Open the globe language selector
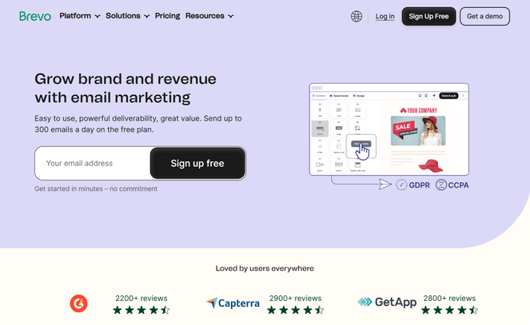The image size is (530, 325). click(x=357, y=16)
